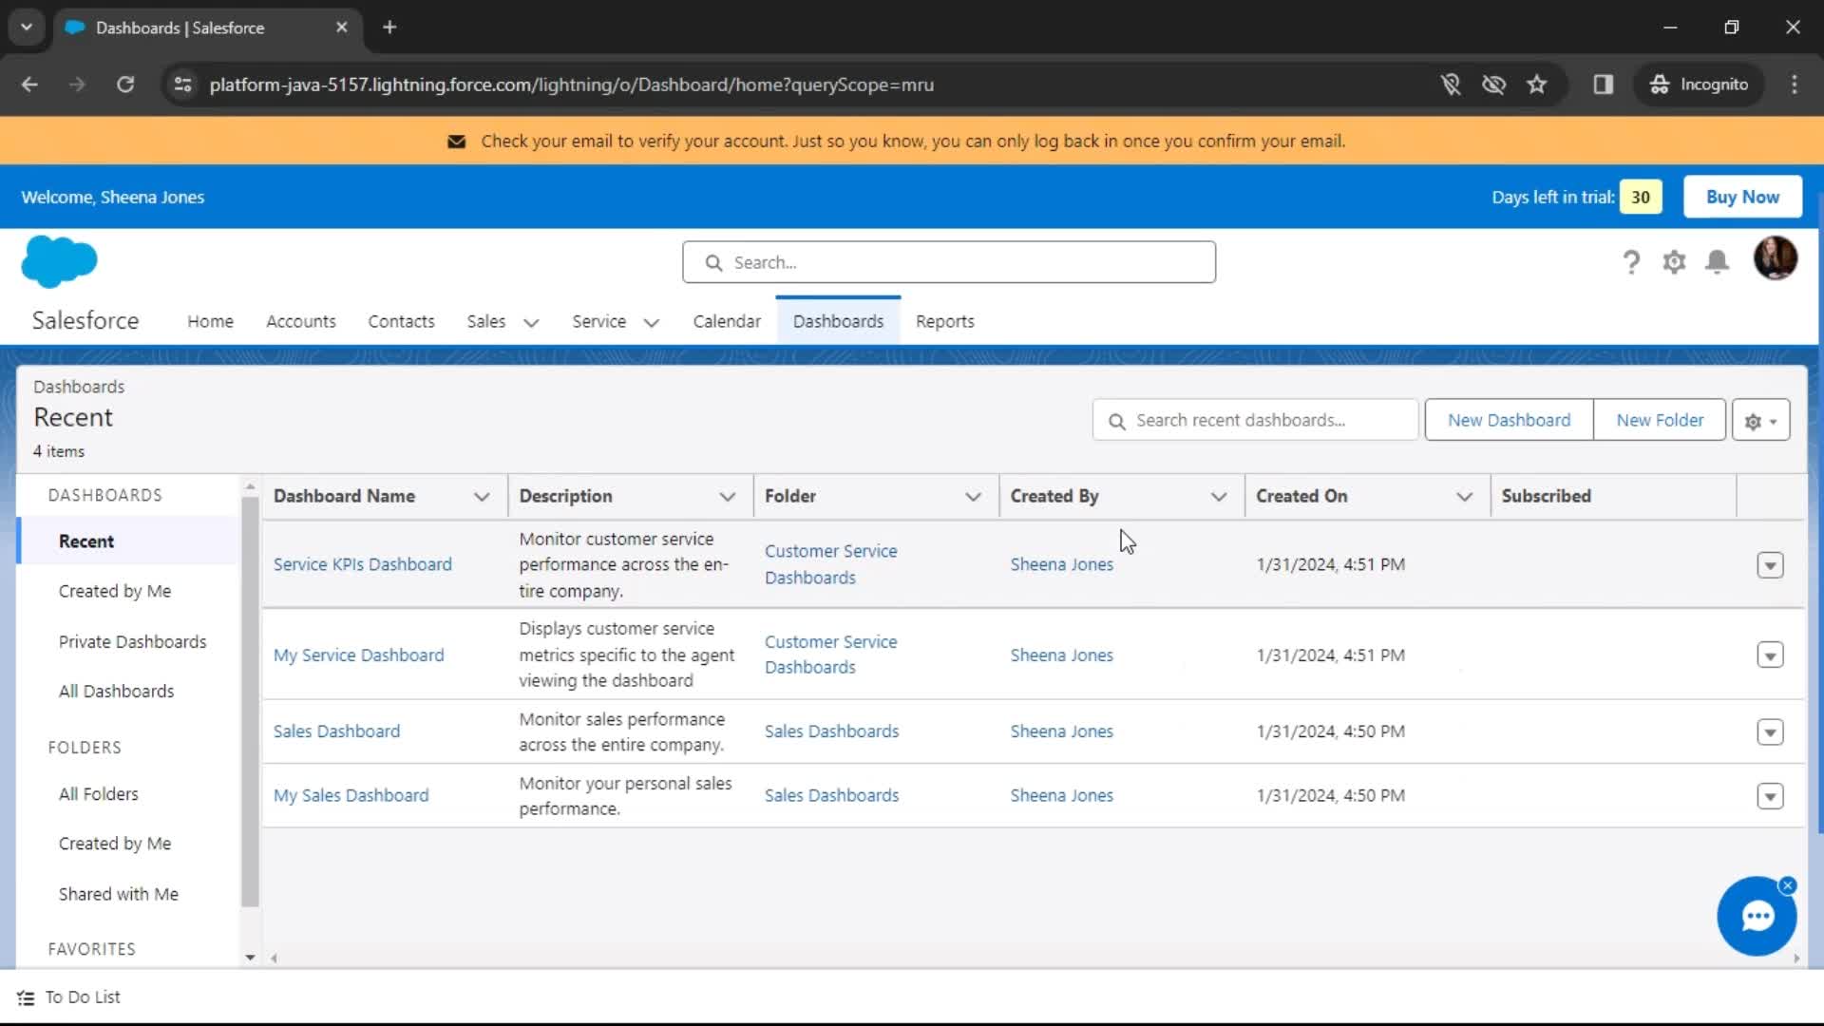Image resolution: width=1824 pixels, height=1026 pixels.
Task: Click the Salesforce cloud logo
Action: (x=59, y=261)
